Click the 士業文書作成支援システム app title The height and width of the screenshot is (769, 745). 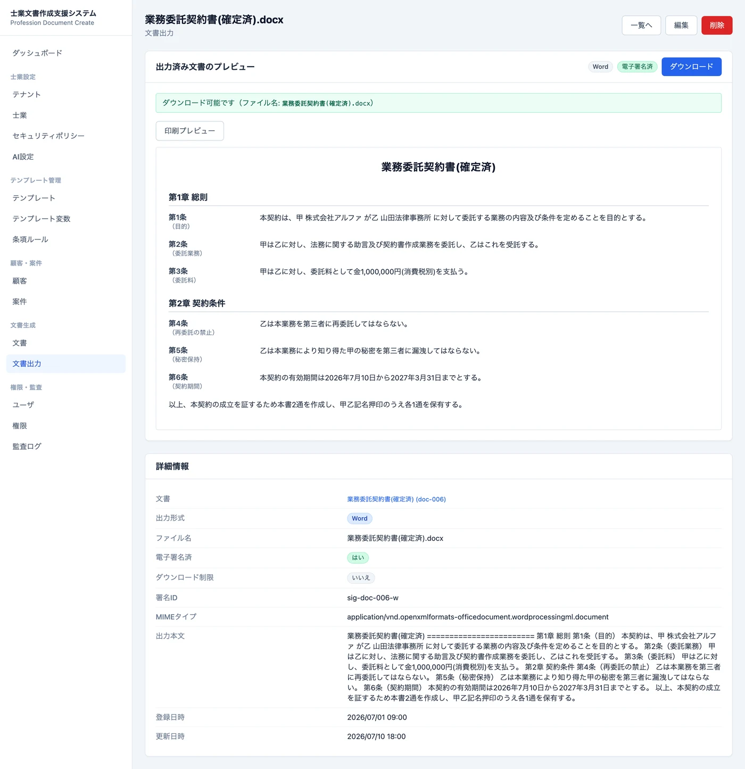[53, 13]
